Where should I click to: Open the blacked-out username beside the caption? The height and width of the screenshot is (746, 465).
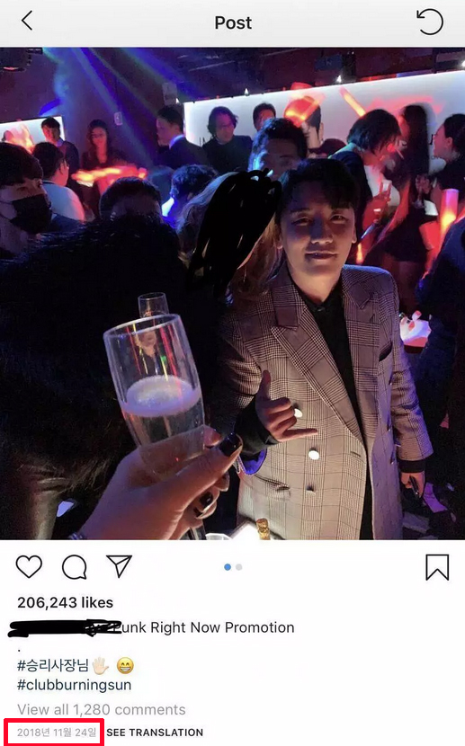tap(64, 628)
